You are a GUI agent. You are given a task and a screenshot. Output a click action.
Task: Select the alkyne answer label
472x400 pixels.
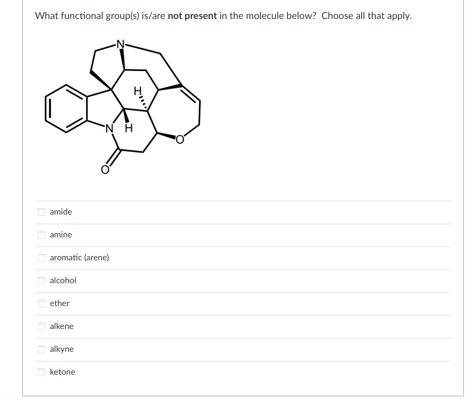pyautogui.click(x=62, y=350)
